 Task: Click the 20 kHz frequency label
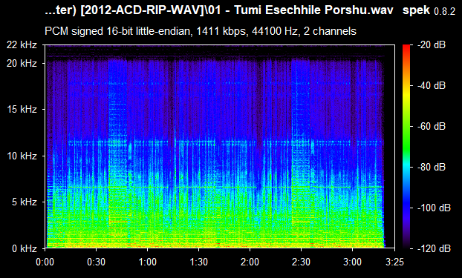click(x=22, y=63)
